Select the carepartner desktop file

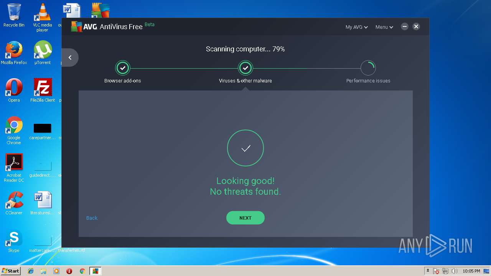click(43, 131)
